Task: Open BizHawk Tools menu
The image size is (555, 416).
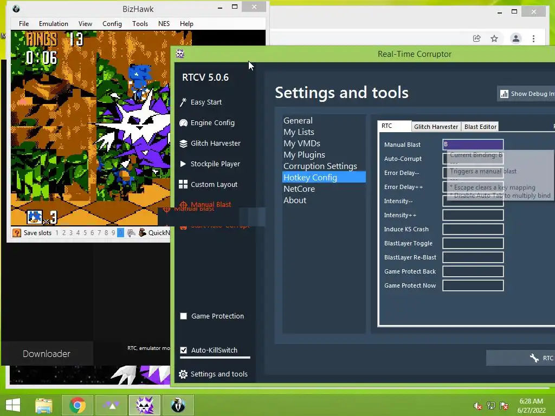Action: (x=140, y=24)
